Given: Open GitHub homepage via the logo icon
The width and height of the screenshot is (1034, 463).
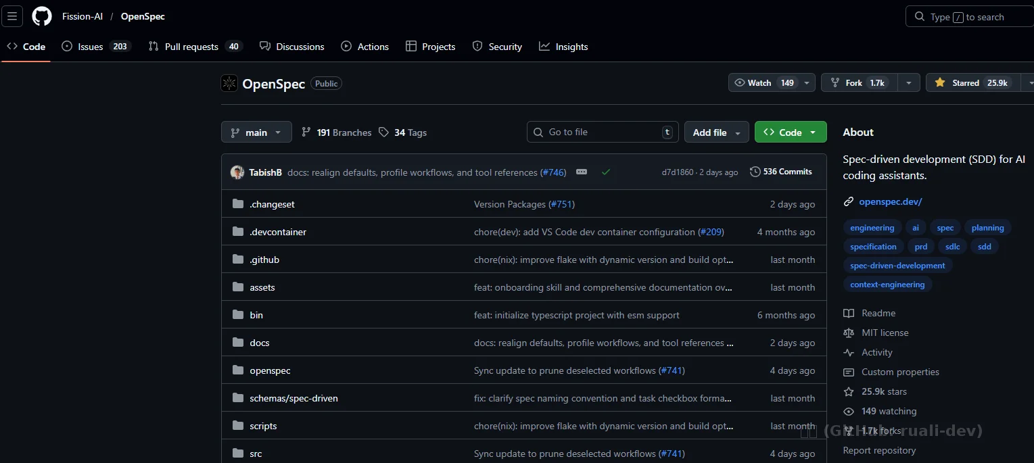Looking at the screenshot, I should [41, 16].
